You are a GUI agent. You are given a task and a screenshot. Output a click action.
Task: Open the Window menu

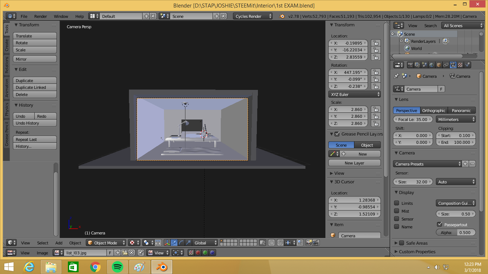coord(61,16)
